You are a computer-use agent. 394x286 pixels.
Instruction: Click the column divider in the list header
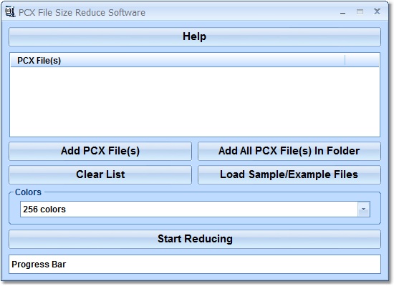pos(345,61)
